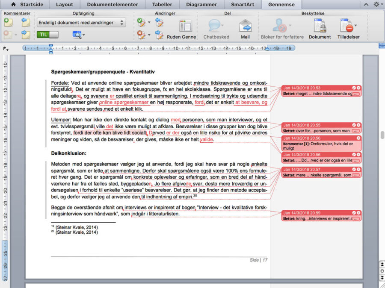The image size is (385, 288).
Task: Reject the current tracked change
Action: 141,35
